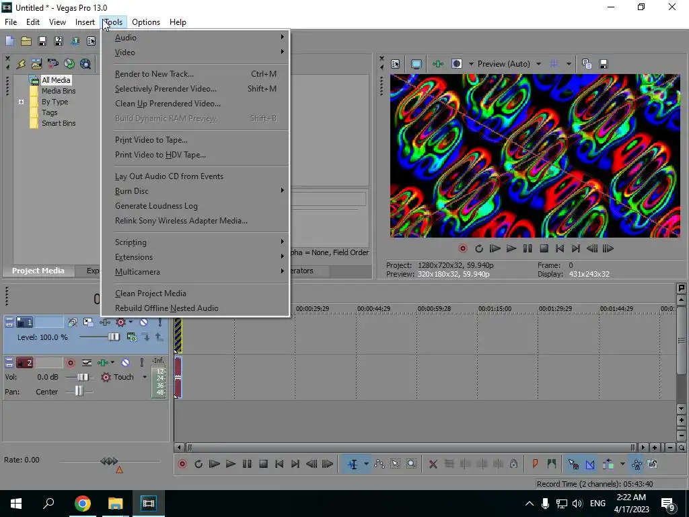
Task: Open Audio submenu in Tools menu
Action: pos(195,38)
